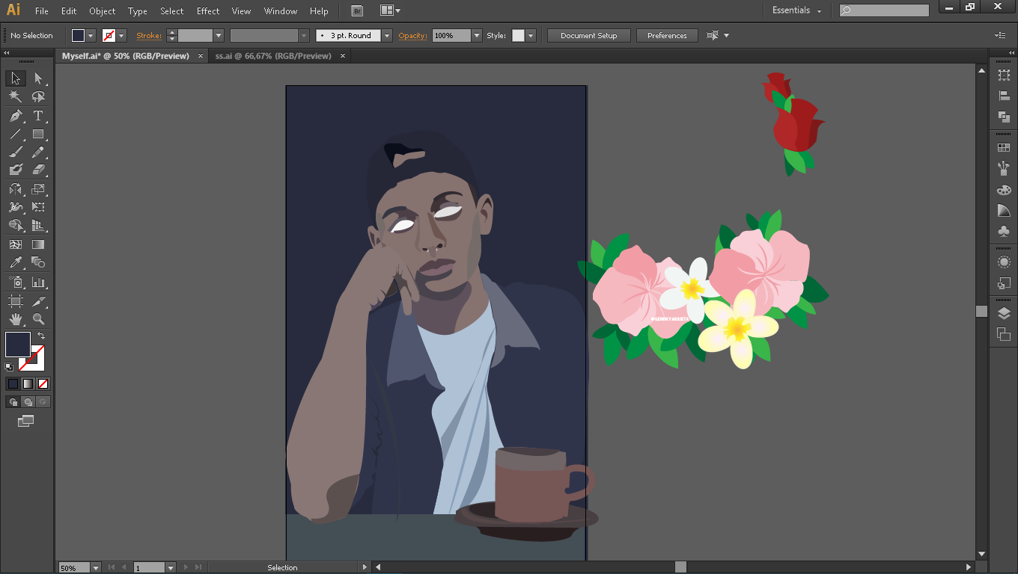1018x574 pixels.
Task: Select the Selection tool
Action: point(15,78)
